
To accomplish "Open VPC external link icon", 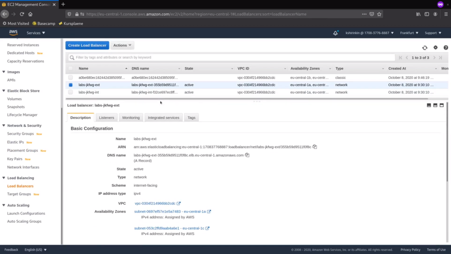I will point(178,203).
